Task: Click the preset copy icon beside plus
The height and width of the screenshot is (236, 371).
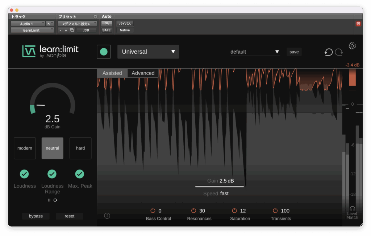Action: pos(72,30)
